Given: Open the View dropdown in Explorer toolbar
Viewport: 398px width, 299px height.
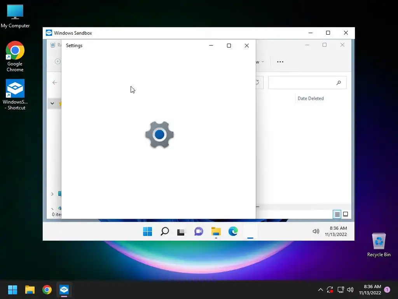Looking at the screenshot, I should pyautogui.click(x=260, y=62).
